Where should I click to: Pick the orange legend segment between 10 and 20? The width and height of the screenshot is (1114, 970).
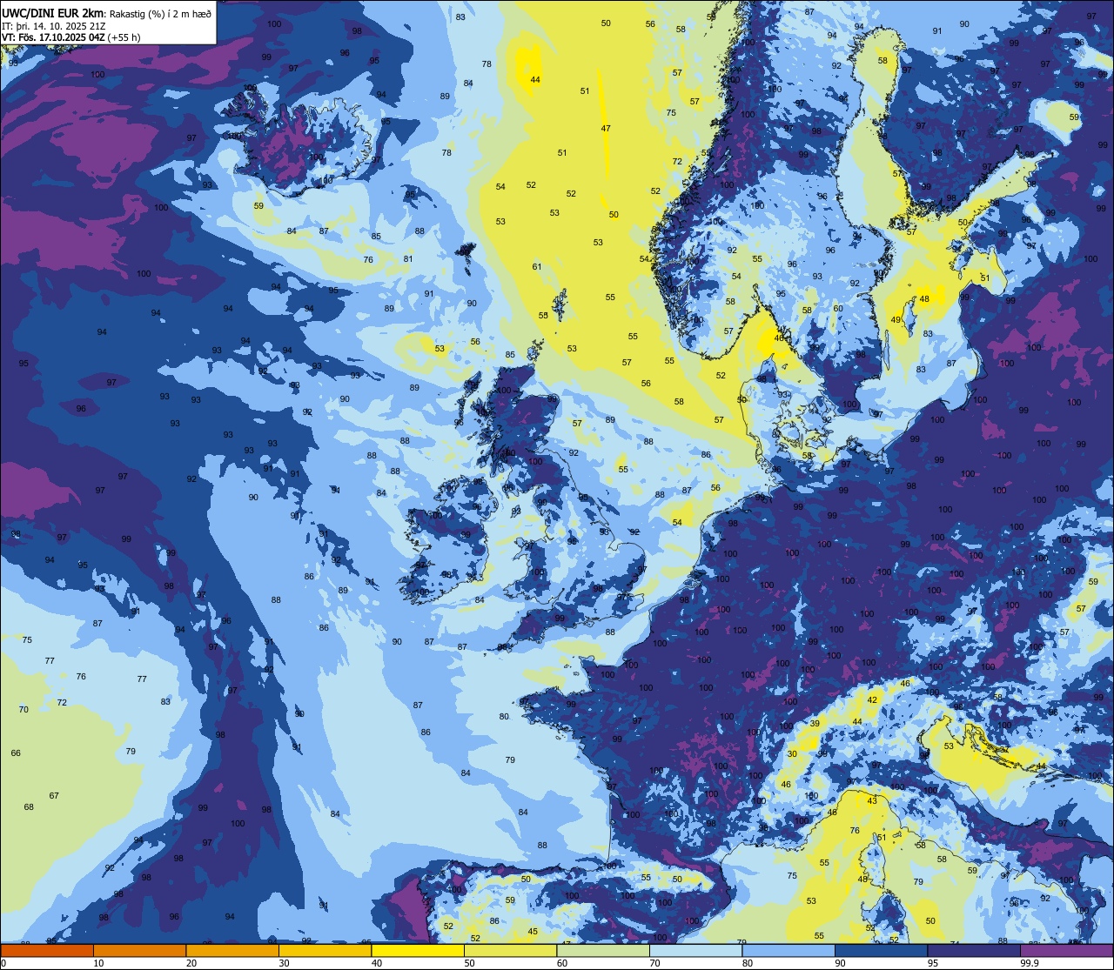(139, 950)
